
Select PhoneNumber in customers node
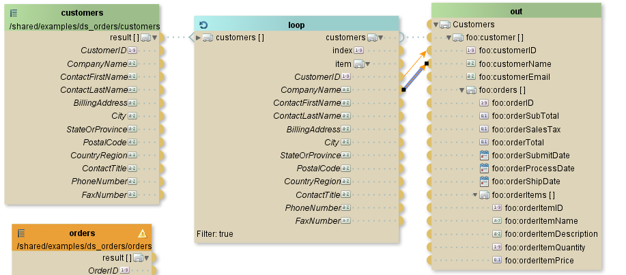click(x=100, y=182)
